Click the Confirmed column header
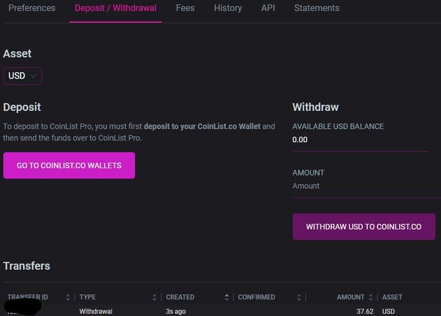This screenshot has height=316, width=441. click(x=256, y=297)
